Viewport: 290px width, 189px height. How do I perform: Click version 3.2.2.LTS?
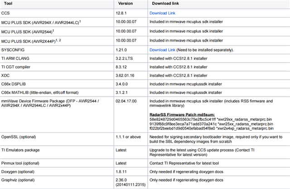tap(124, 58)
